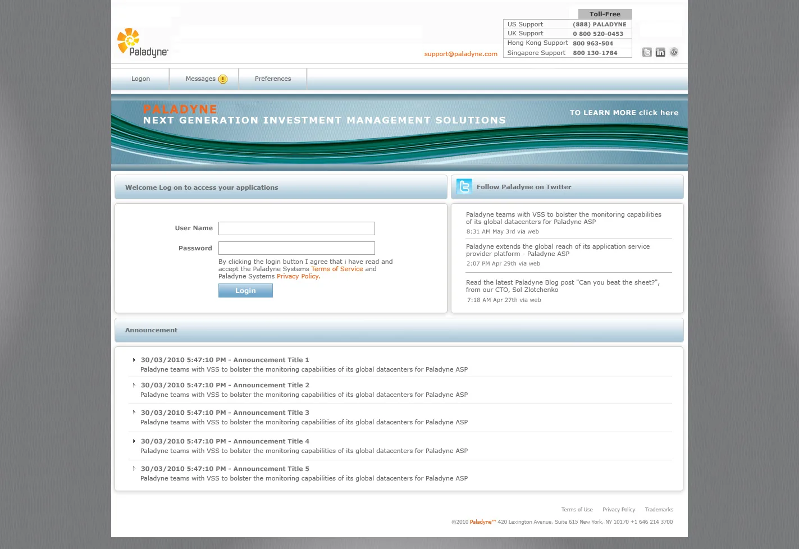Open the WordPress blog icon in header
This screenshot has width=799, height=549.
coord(674,52)
